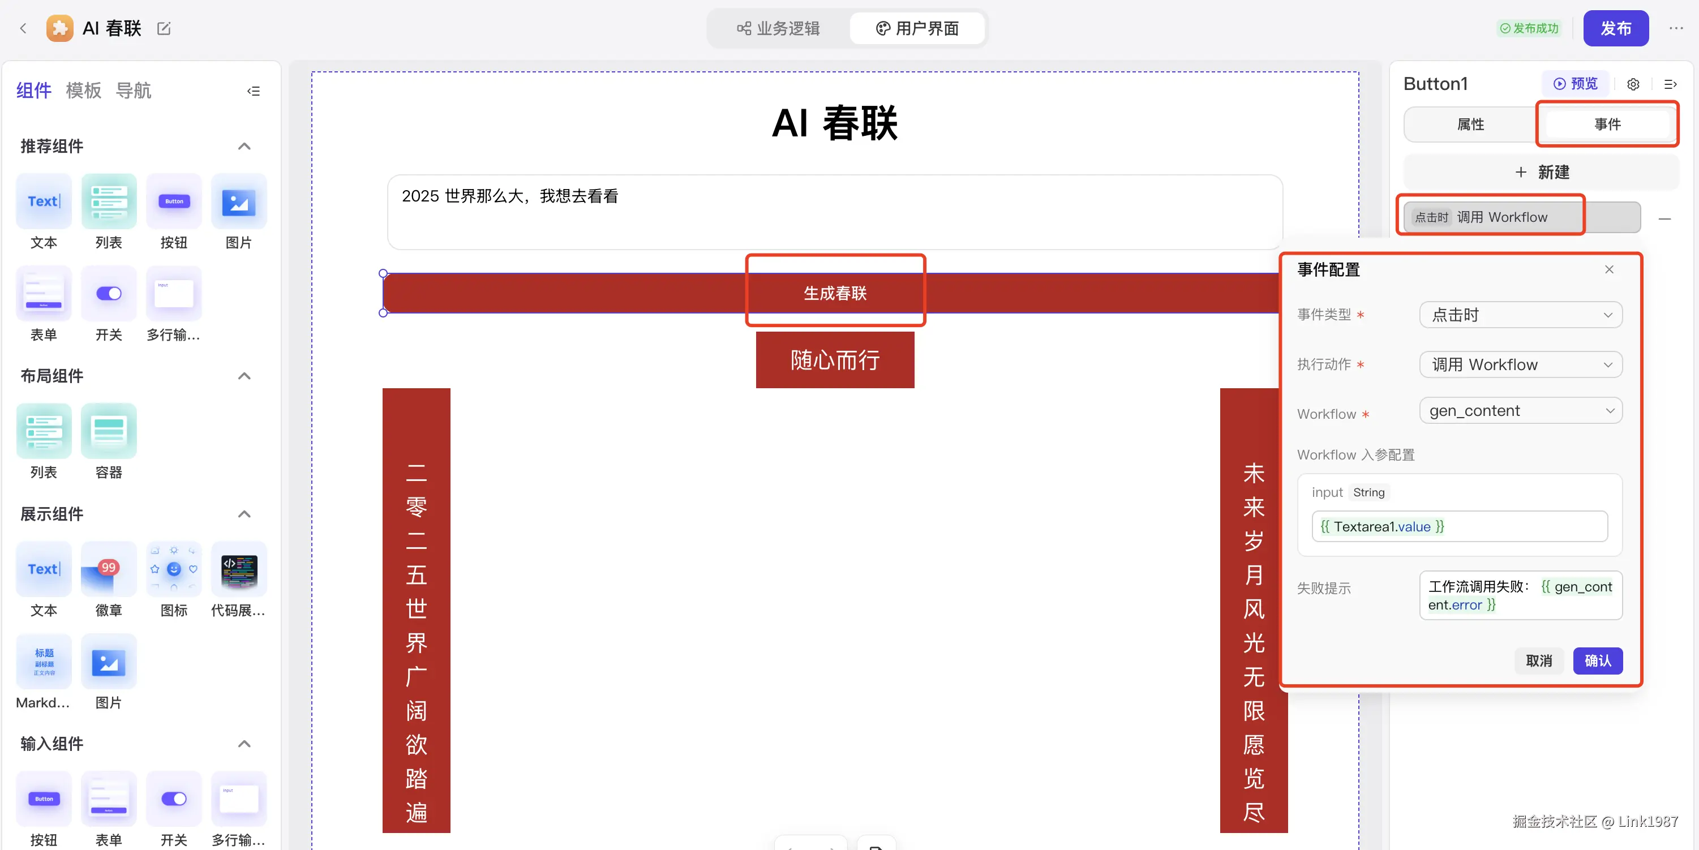Select the switch (开关) recommended component
The image size is (1699, 850).
(108, 294)
